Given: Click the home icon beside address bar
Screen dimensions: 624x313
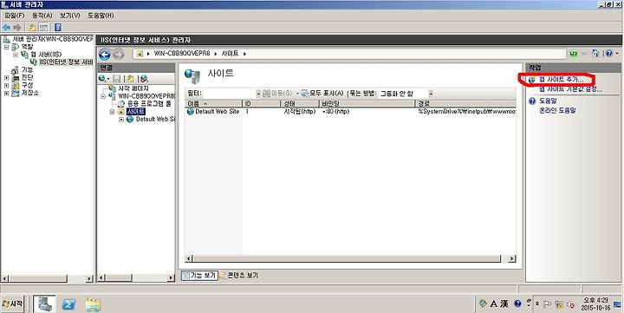Looking at the screenshot, I should [595, 54].
